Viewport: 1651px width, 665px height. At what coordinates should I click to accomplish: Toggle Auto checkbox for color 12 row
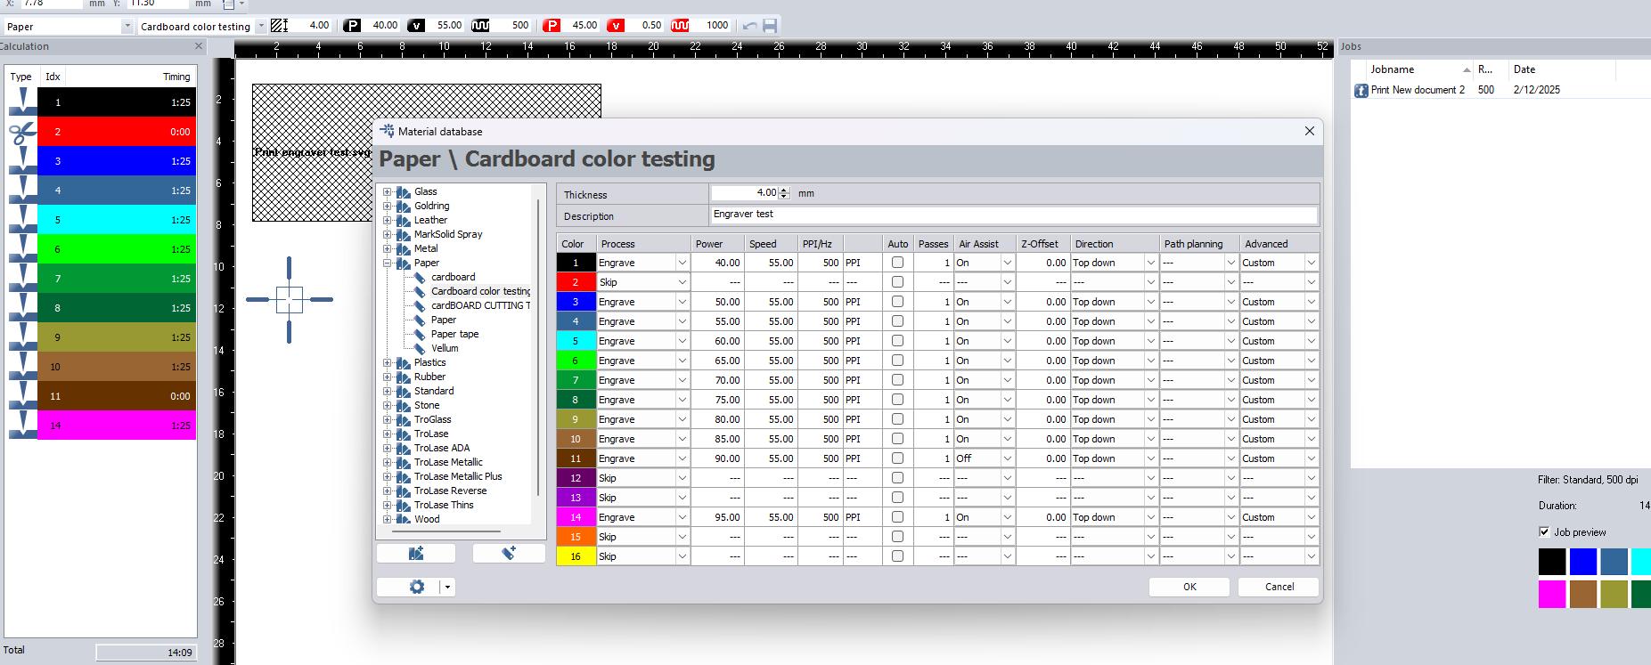(x=897, y=478)
